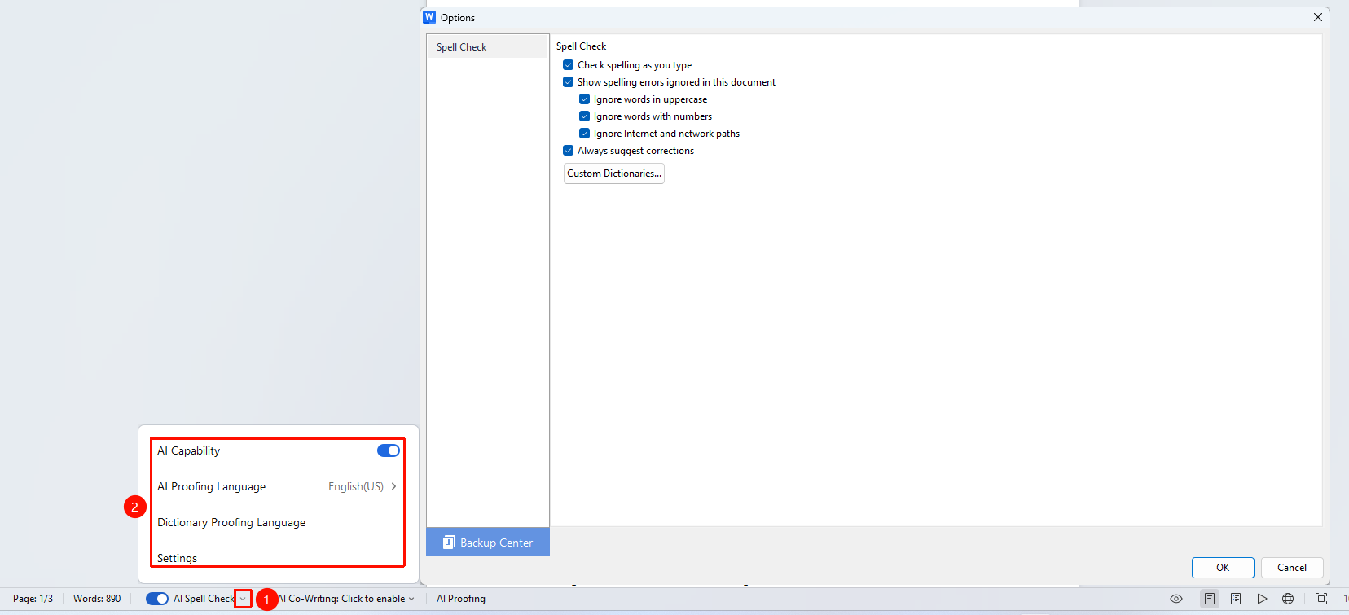
Task: Toggle AI Spell Check switch in status bar
Action: pos(157,599)
